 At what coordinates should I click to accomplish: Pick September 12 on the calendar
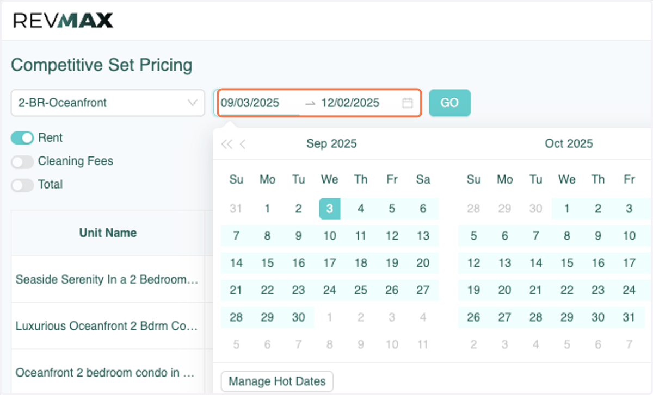pyautogui.click(x=392, y=236)
